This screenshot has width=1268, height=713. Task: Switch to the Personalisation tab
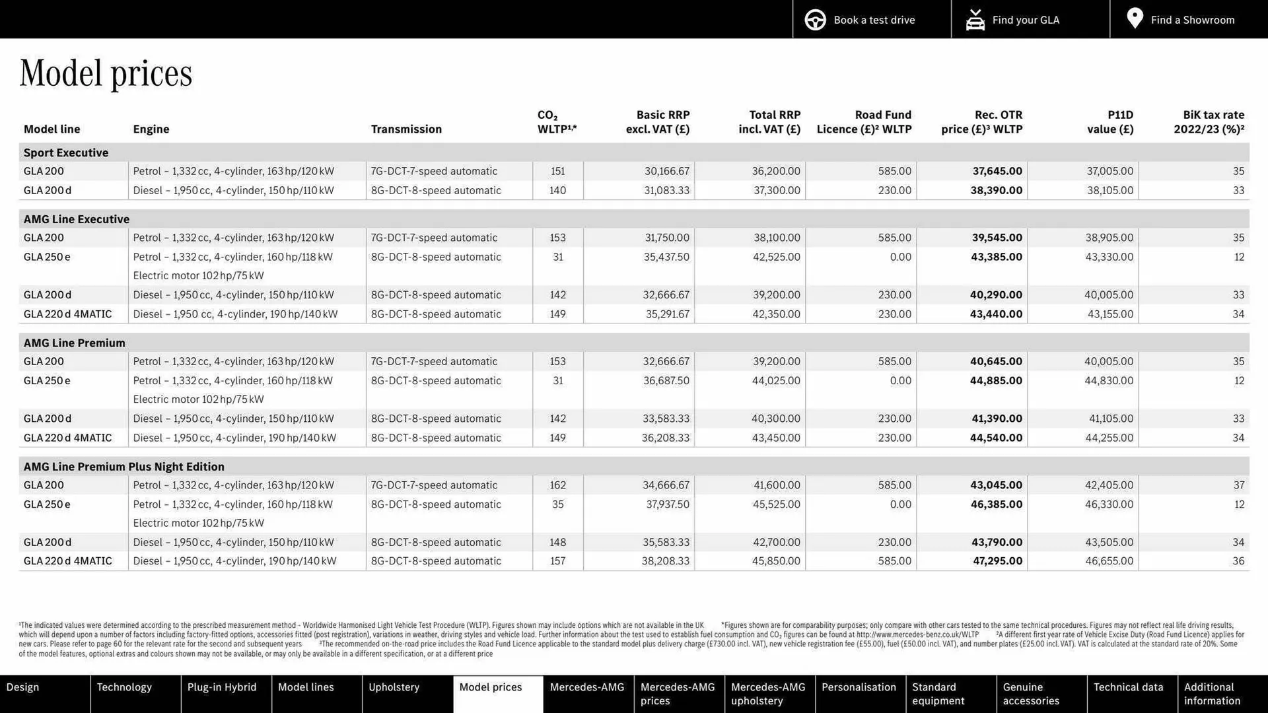[x=859, y=694]
